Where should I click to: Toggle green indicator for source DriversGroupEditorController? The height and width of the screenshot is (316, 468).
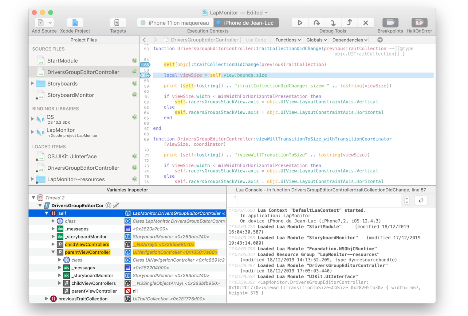tap(135, 72)
